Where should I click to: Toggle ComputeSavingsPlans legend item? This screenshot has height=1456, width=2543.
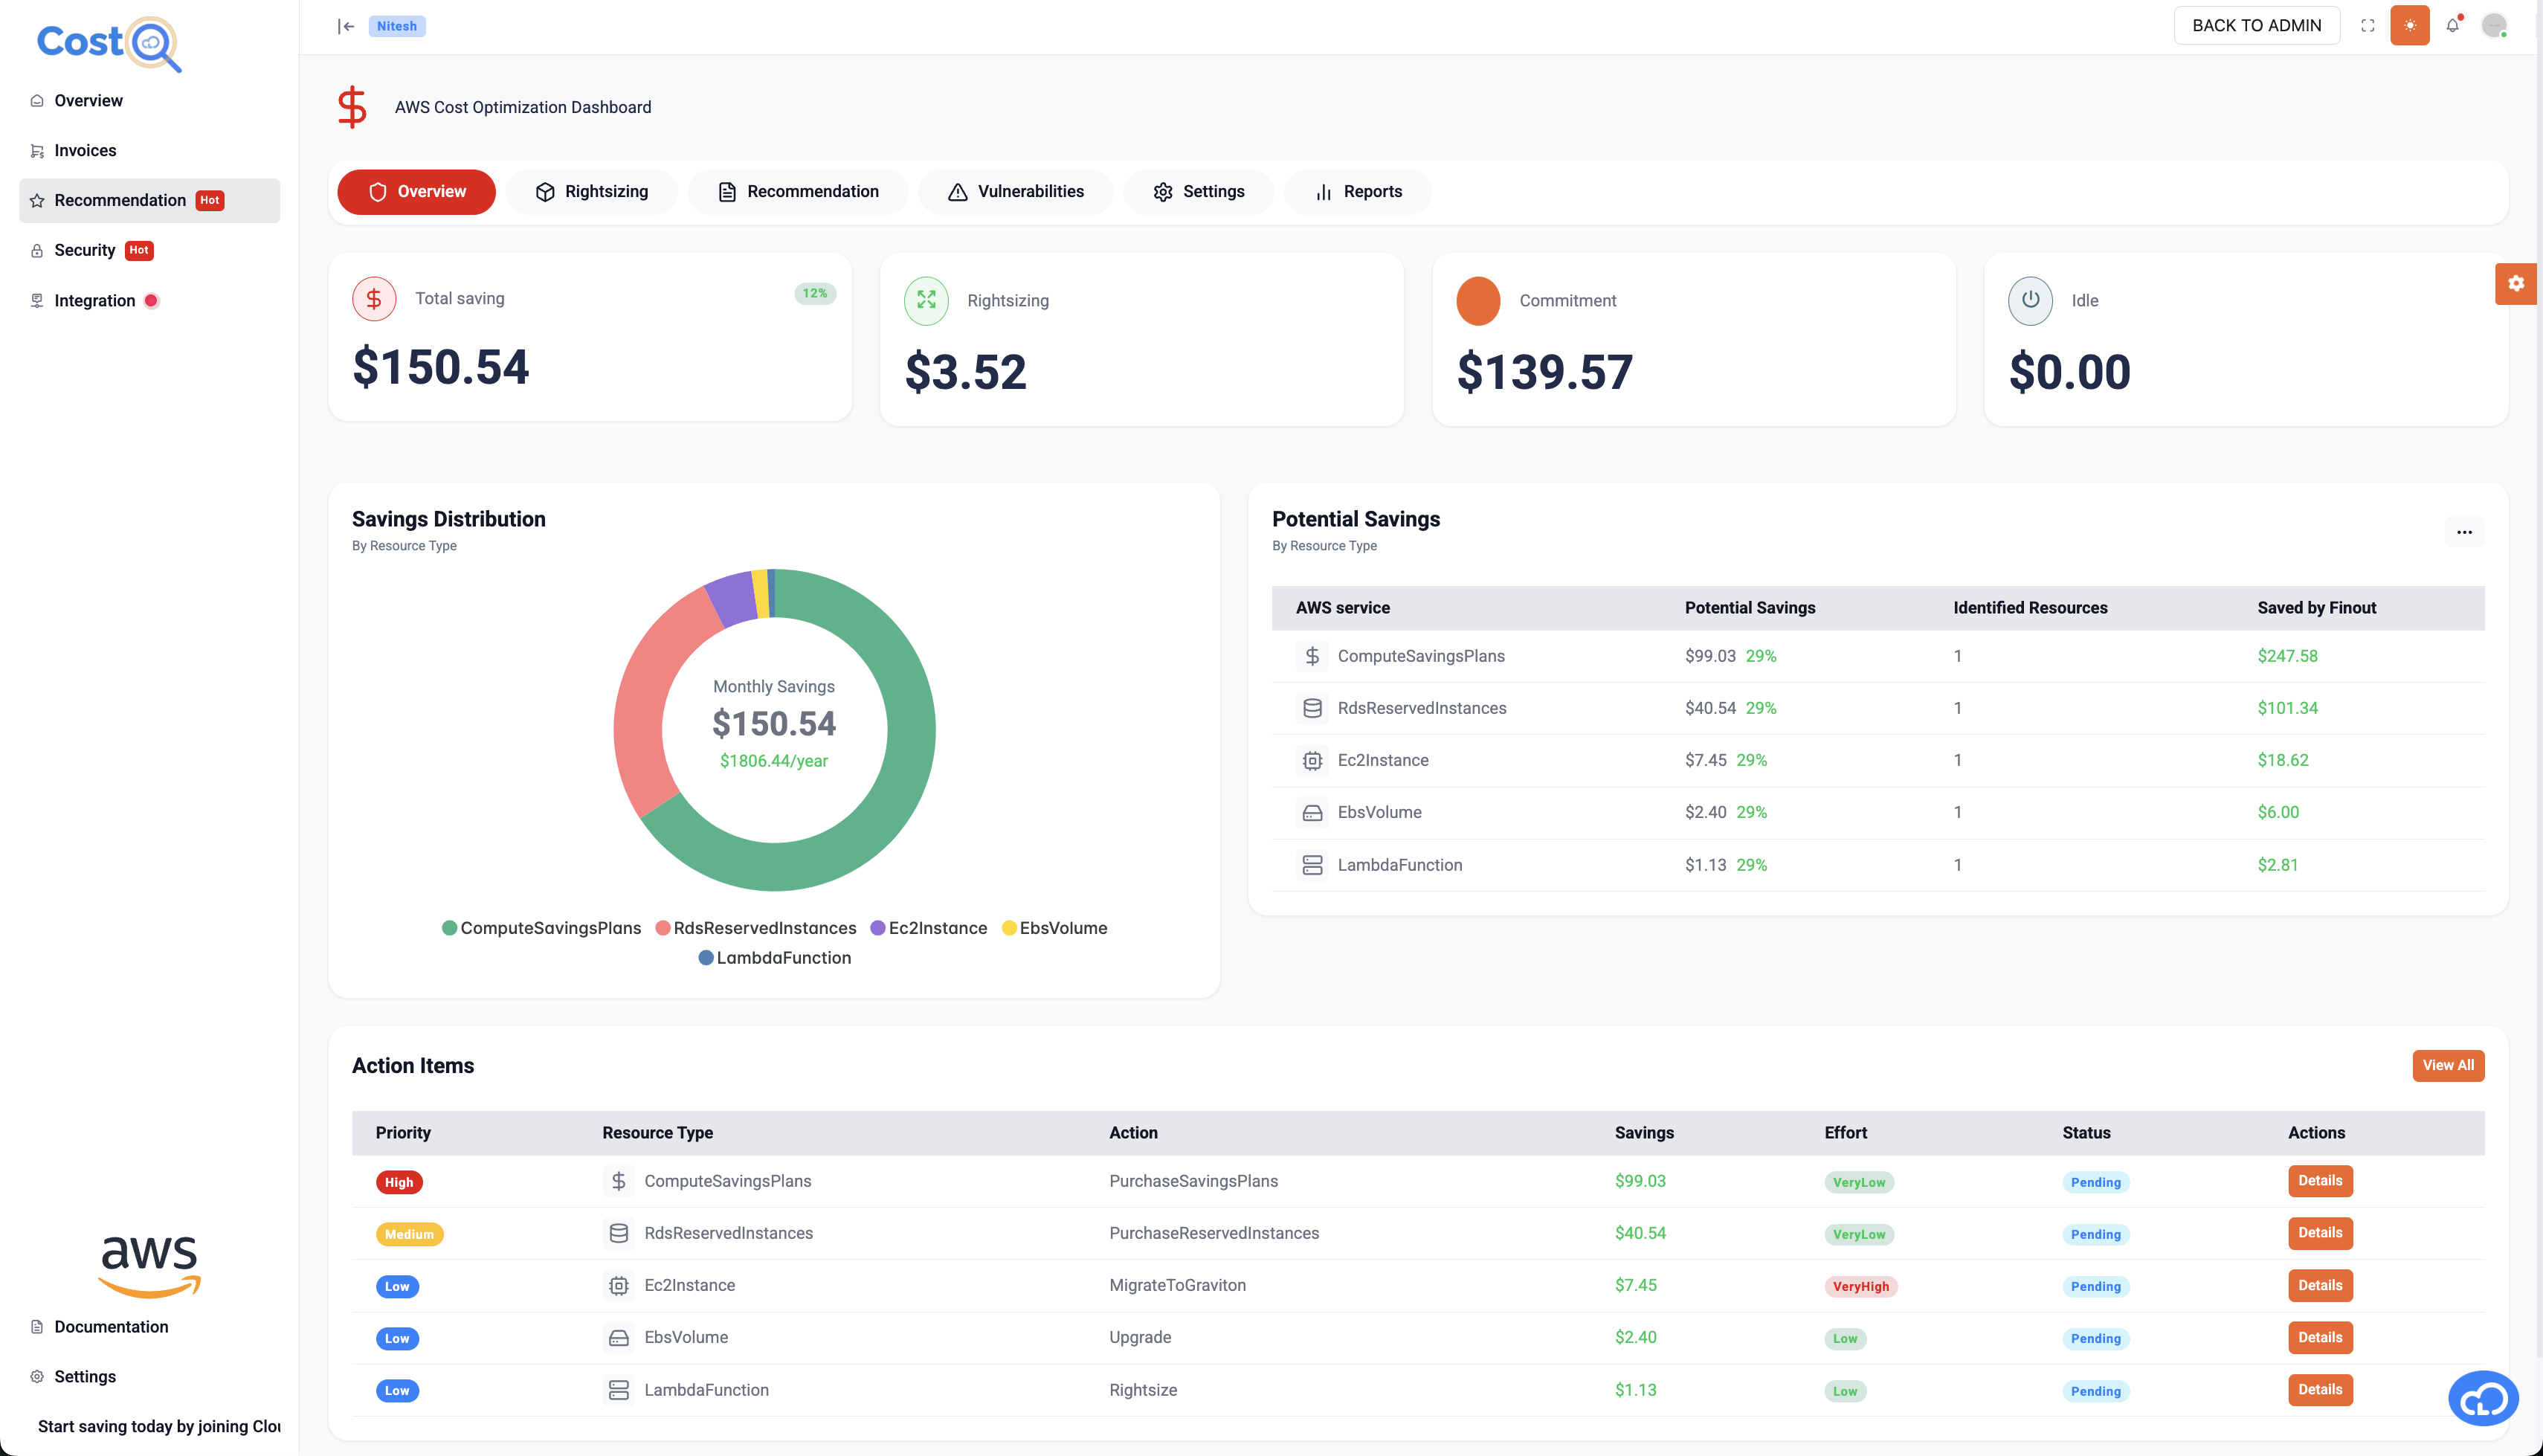click(x=541, y=928)
